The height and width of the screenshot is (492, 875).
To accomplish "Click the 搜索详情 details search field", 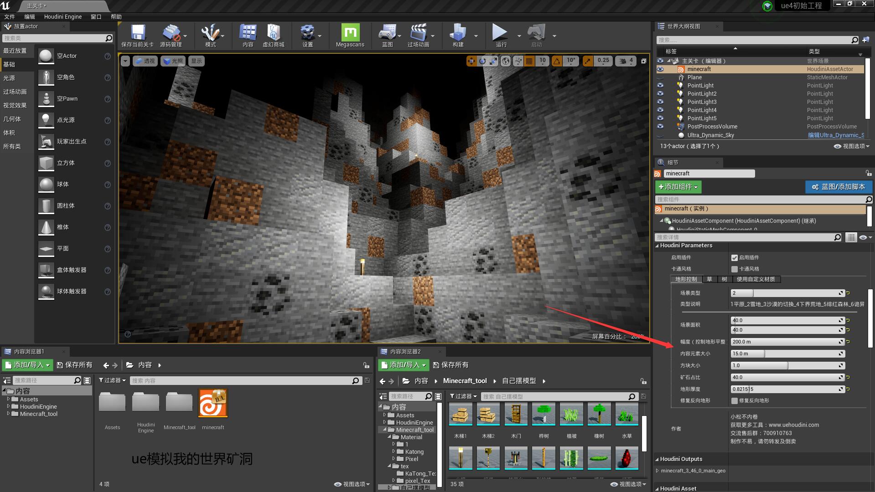I will tap(748, 237).
